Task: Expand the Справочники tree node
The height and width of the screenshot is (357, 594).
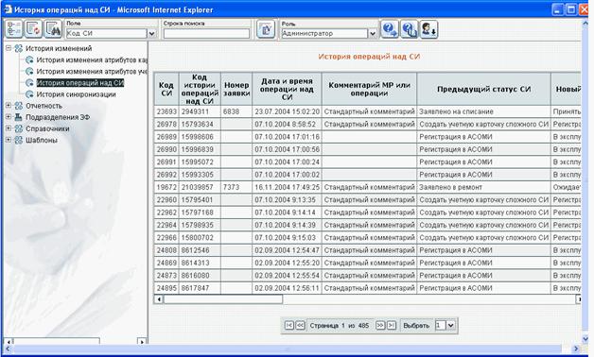Action: point(8,128)
